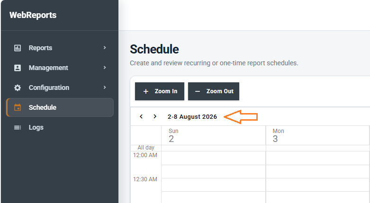Screen dimensions: 370x203
Task: Click the Reports bar chart icon
Action: (x=18, y=48)
